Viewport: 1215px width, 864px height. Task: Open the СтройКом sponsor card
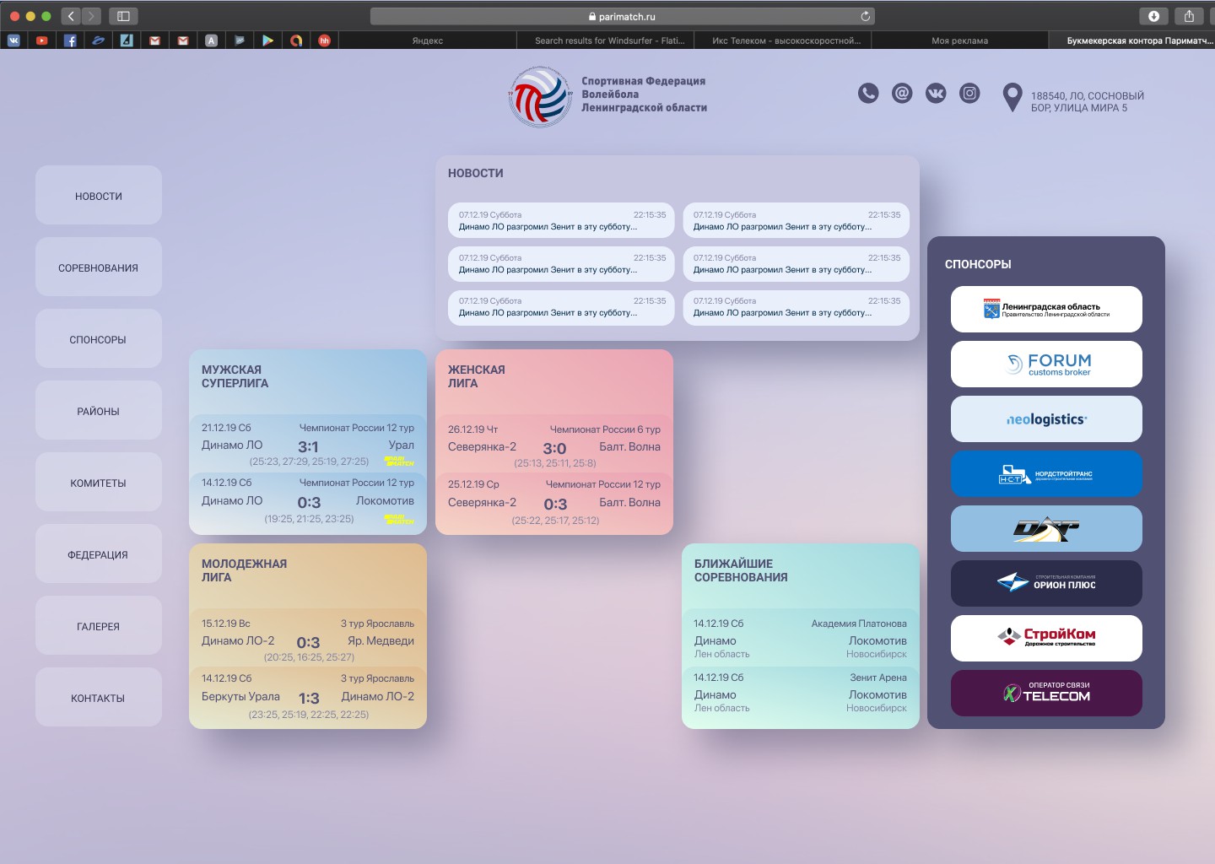click(x=1046, y=639)
